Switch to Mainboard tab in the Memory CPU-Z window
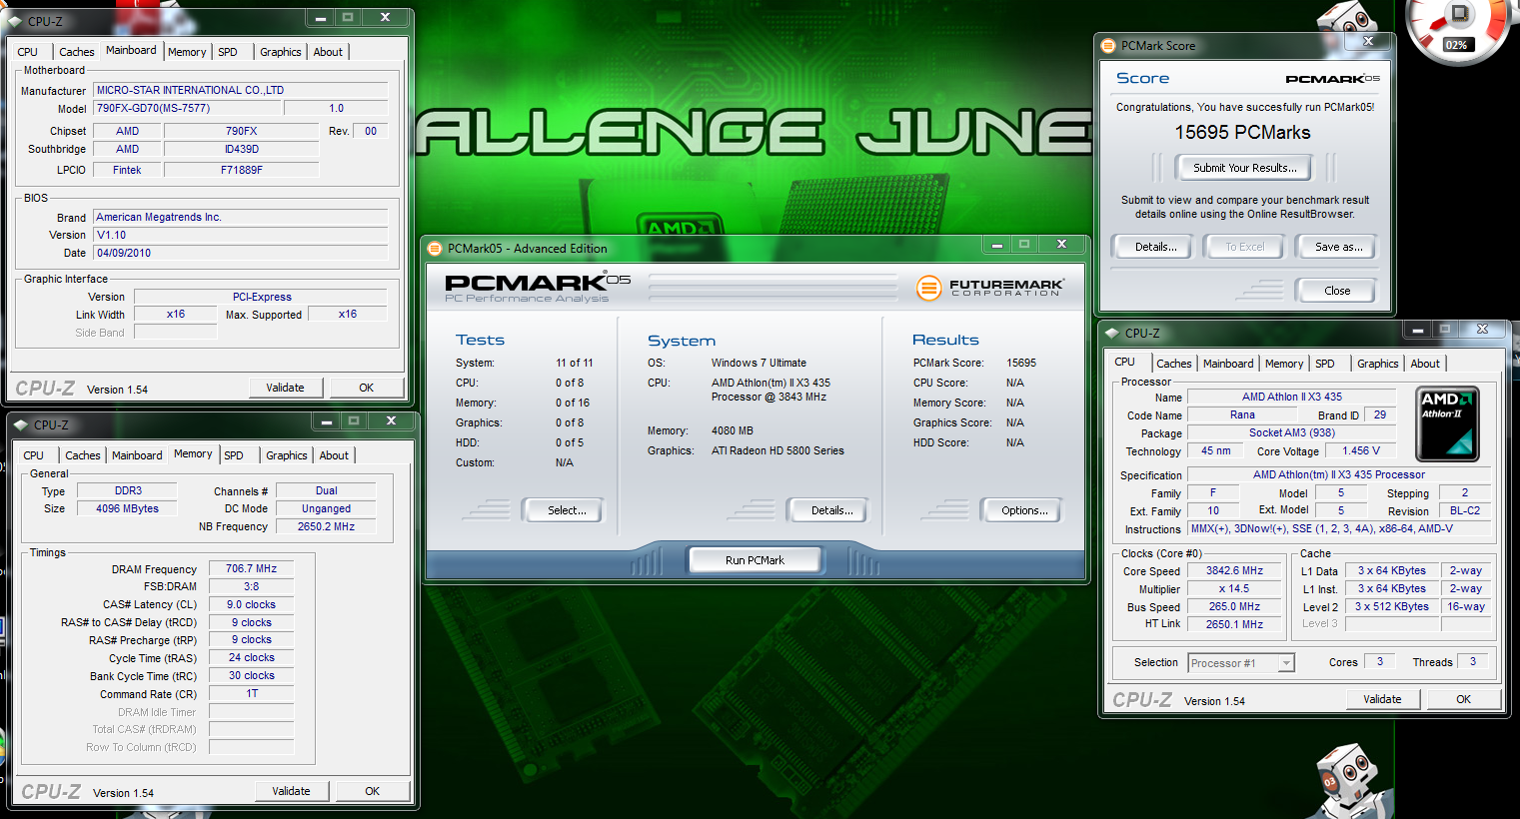This screenshot has height=819, width=1520. click(137, 455)
